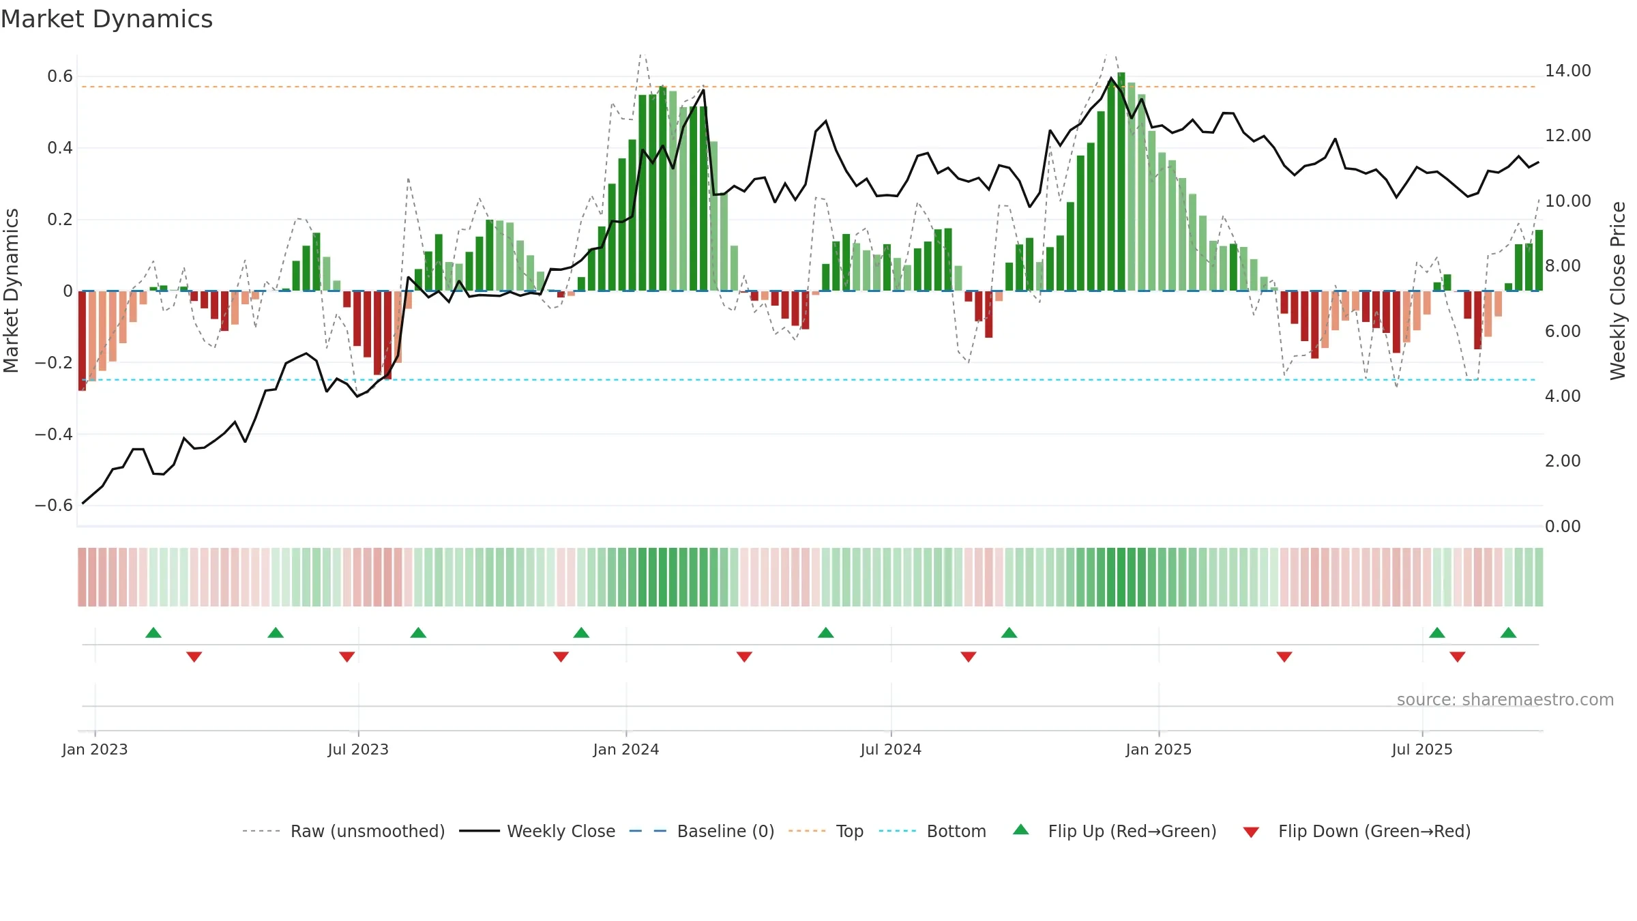Click the 10.00 tick on price axis

tap(1568, 201)
